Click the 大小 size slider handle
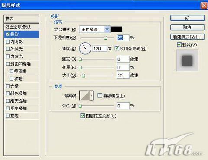The image size is (208, 160). click(84, 75)
